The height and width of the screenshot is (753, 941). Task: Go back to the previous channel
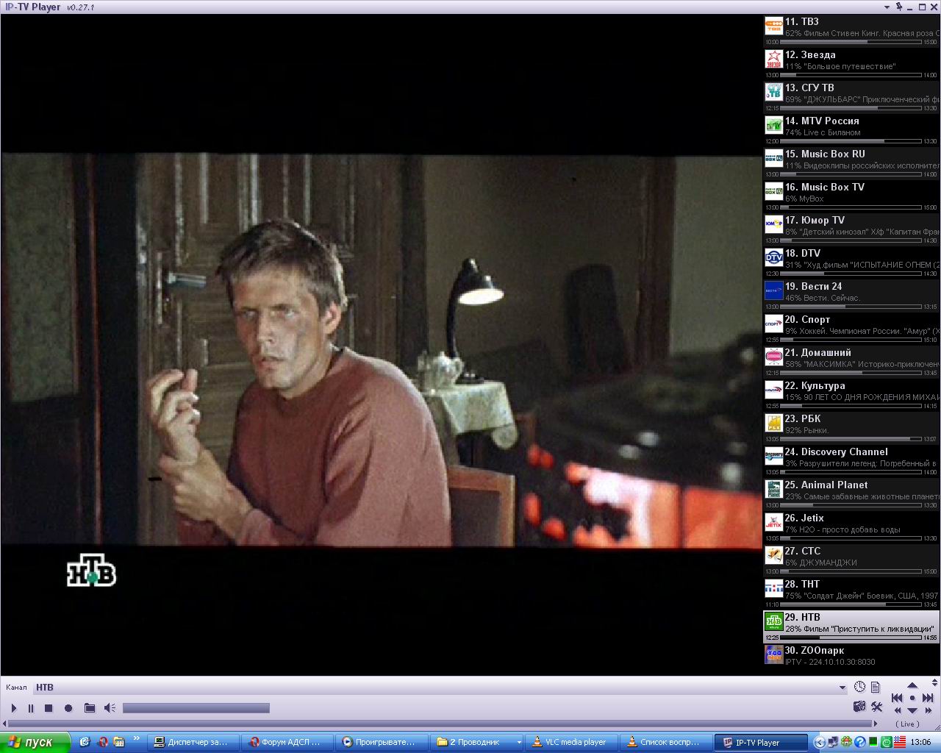point(897,698)
